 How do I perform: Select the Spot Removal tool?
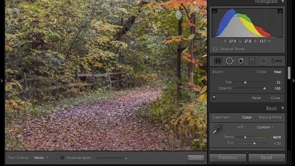[230, 61]
